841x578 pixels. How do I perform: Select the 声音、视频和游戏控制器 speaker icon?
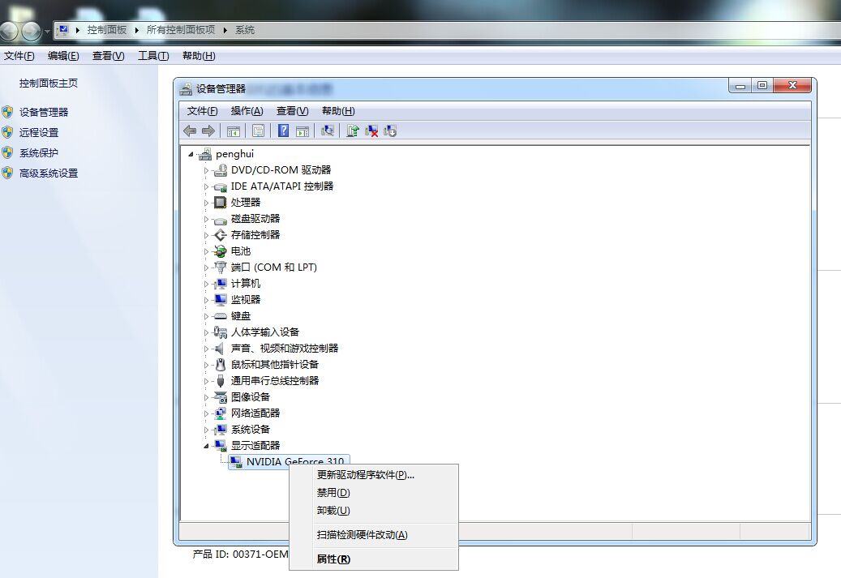(x=219, y=349)
